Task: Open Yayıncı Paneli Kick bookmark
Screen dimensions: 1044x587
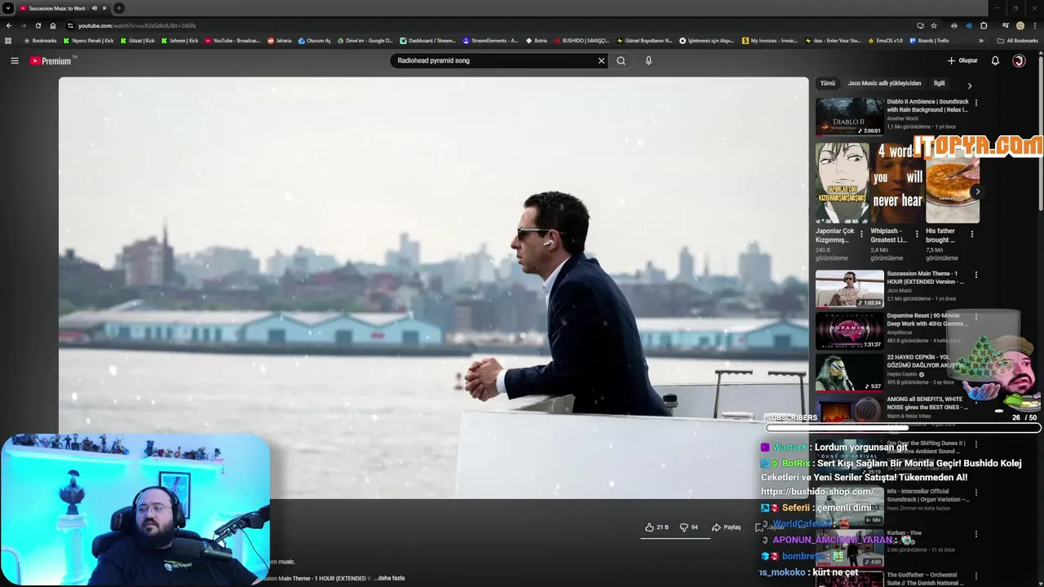Action: (89, 40)
